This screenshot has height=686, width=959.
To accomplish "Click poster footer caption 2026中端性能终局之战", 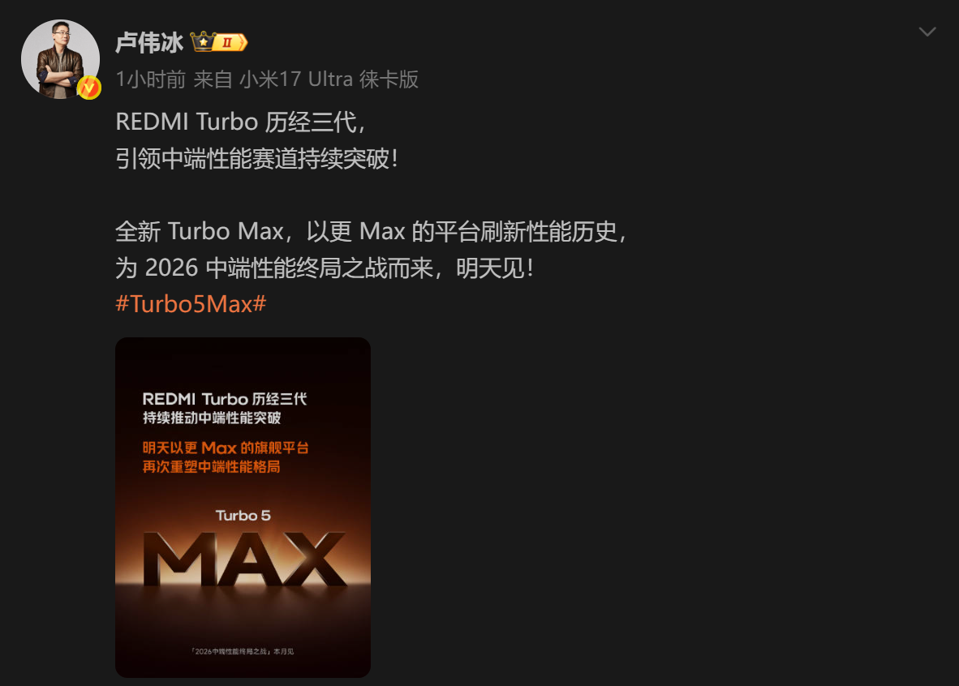I will point(243,651).
